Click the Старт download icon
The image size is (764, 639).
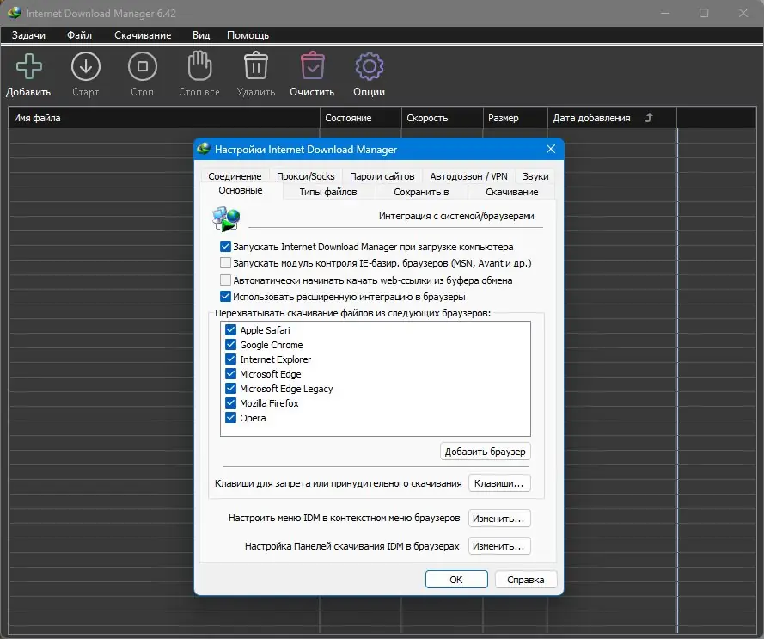click(x=85, y=65)
